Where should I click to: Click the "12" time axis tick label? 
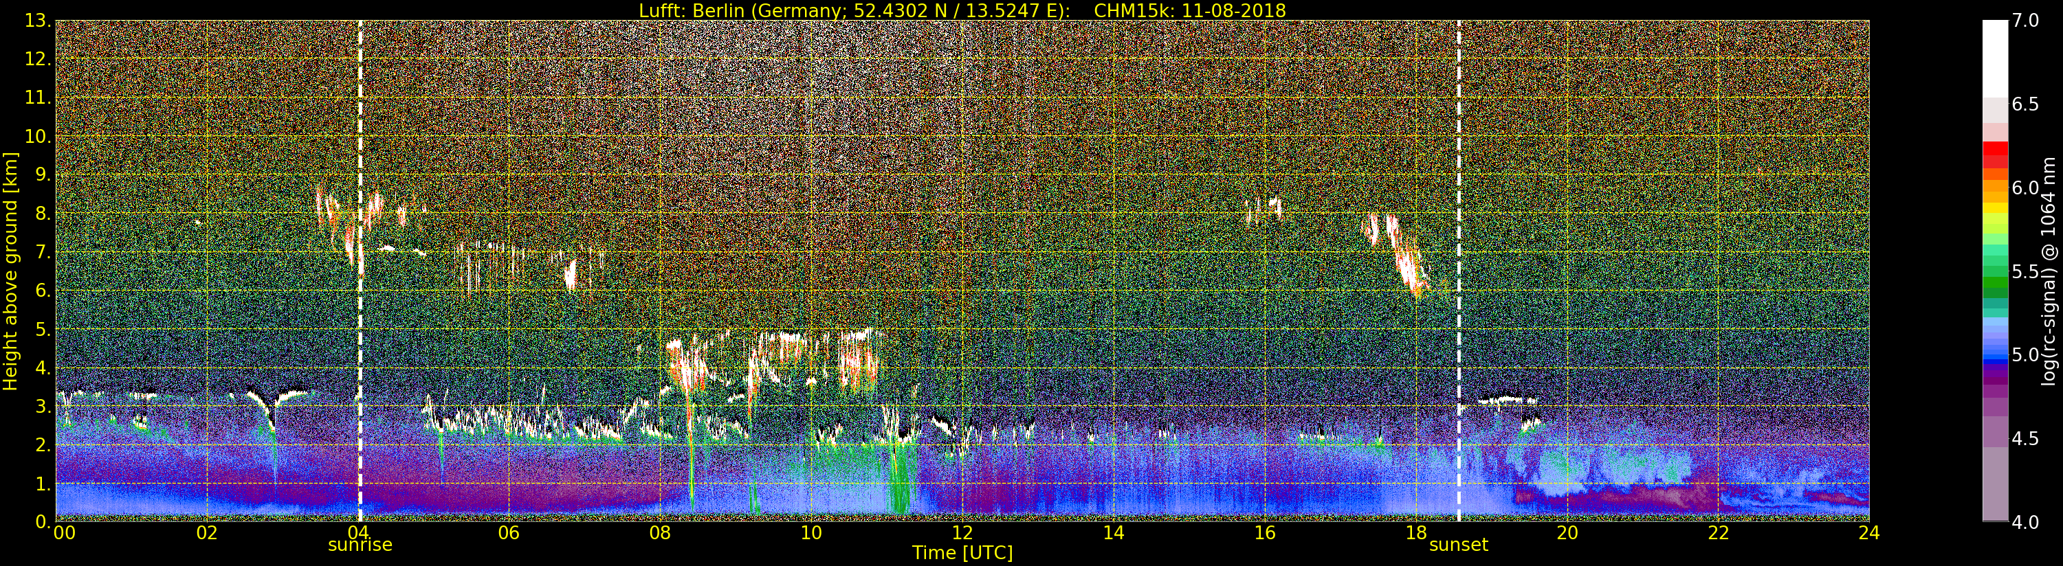(962, 532)
